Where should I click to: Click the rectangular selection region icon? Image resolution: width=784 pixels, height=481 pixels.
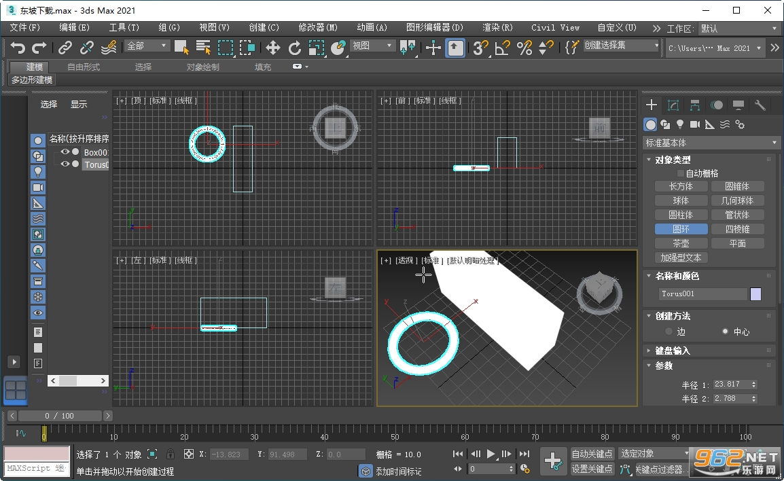tap(226, 48)
